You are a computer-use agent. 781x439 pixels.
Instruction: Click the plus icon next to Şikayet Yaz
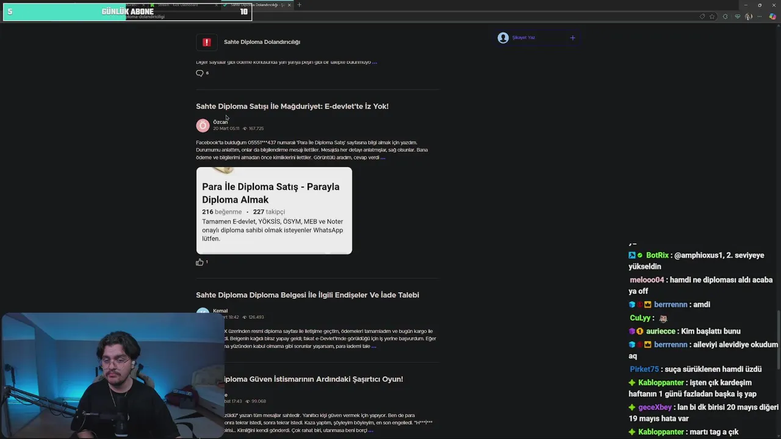[572, 38]
